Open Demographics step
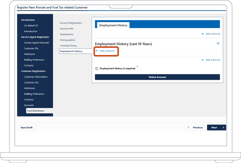The width and height of the screenshot is (241, 163). point(68,40)
